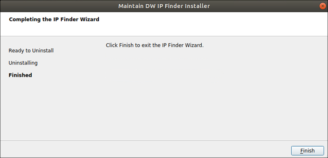Click the Finish button to exit wizard

[307, 151]
